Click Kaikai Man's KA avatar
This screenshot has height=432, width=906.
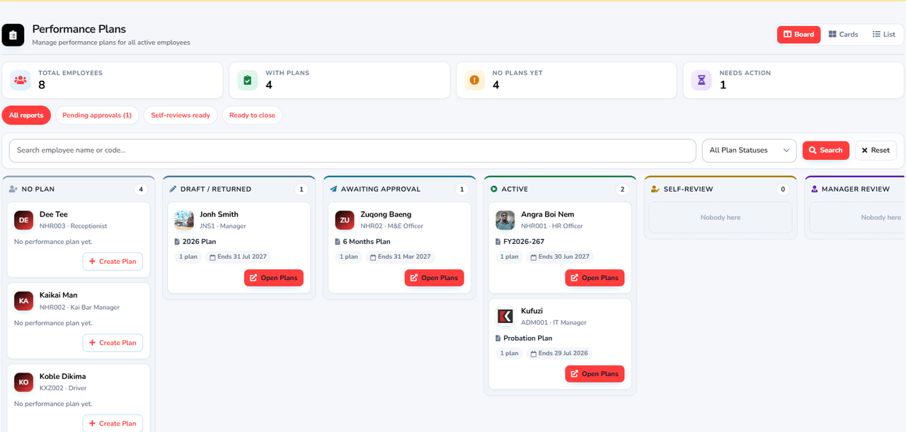click(23, 301)
